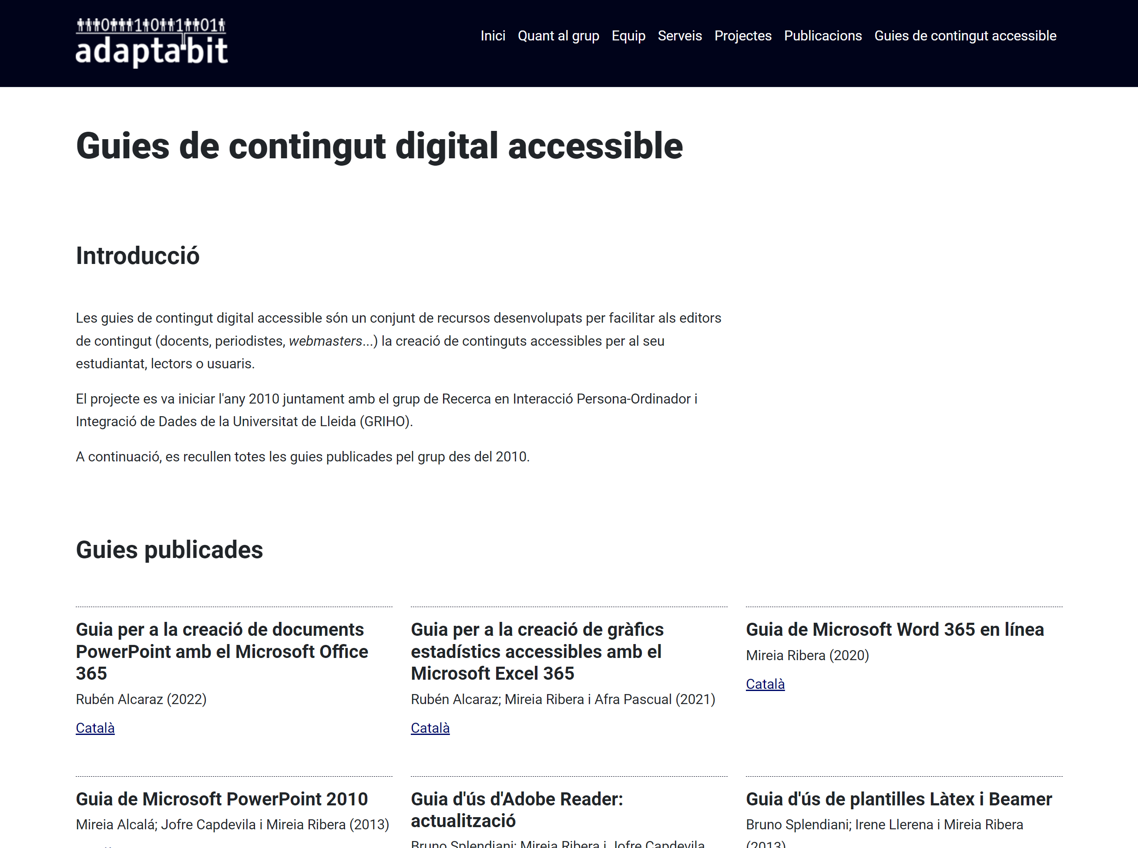Click the Guies de contingut digital accessible heading

click(x=379, y=146)
